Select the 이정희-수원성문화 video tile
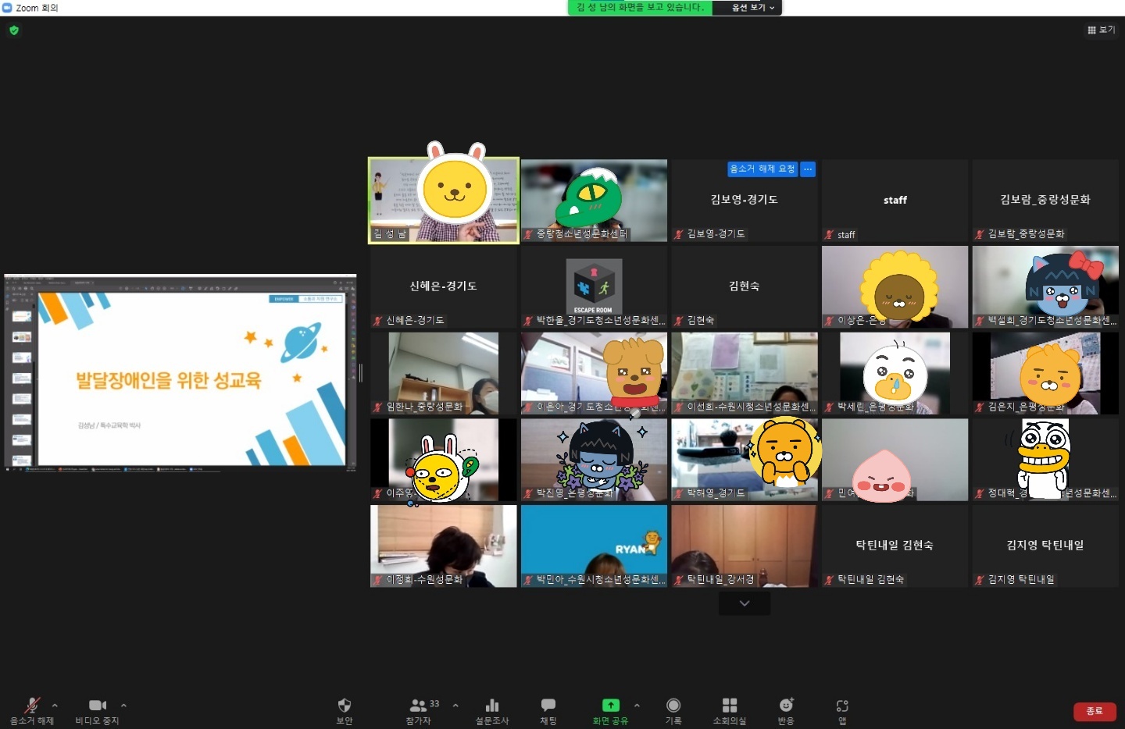Image resolution: width=1125 pixels, height=729 pixels. (444, 546)
